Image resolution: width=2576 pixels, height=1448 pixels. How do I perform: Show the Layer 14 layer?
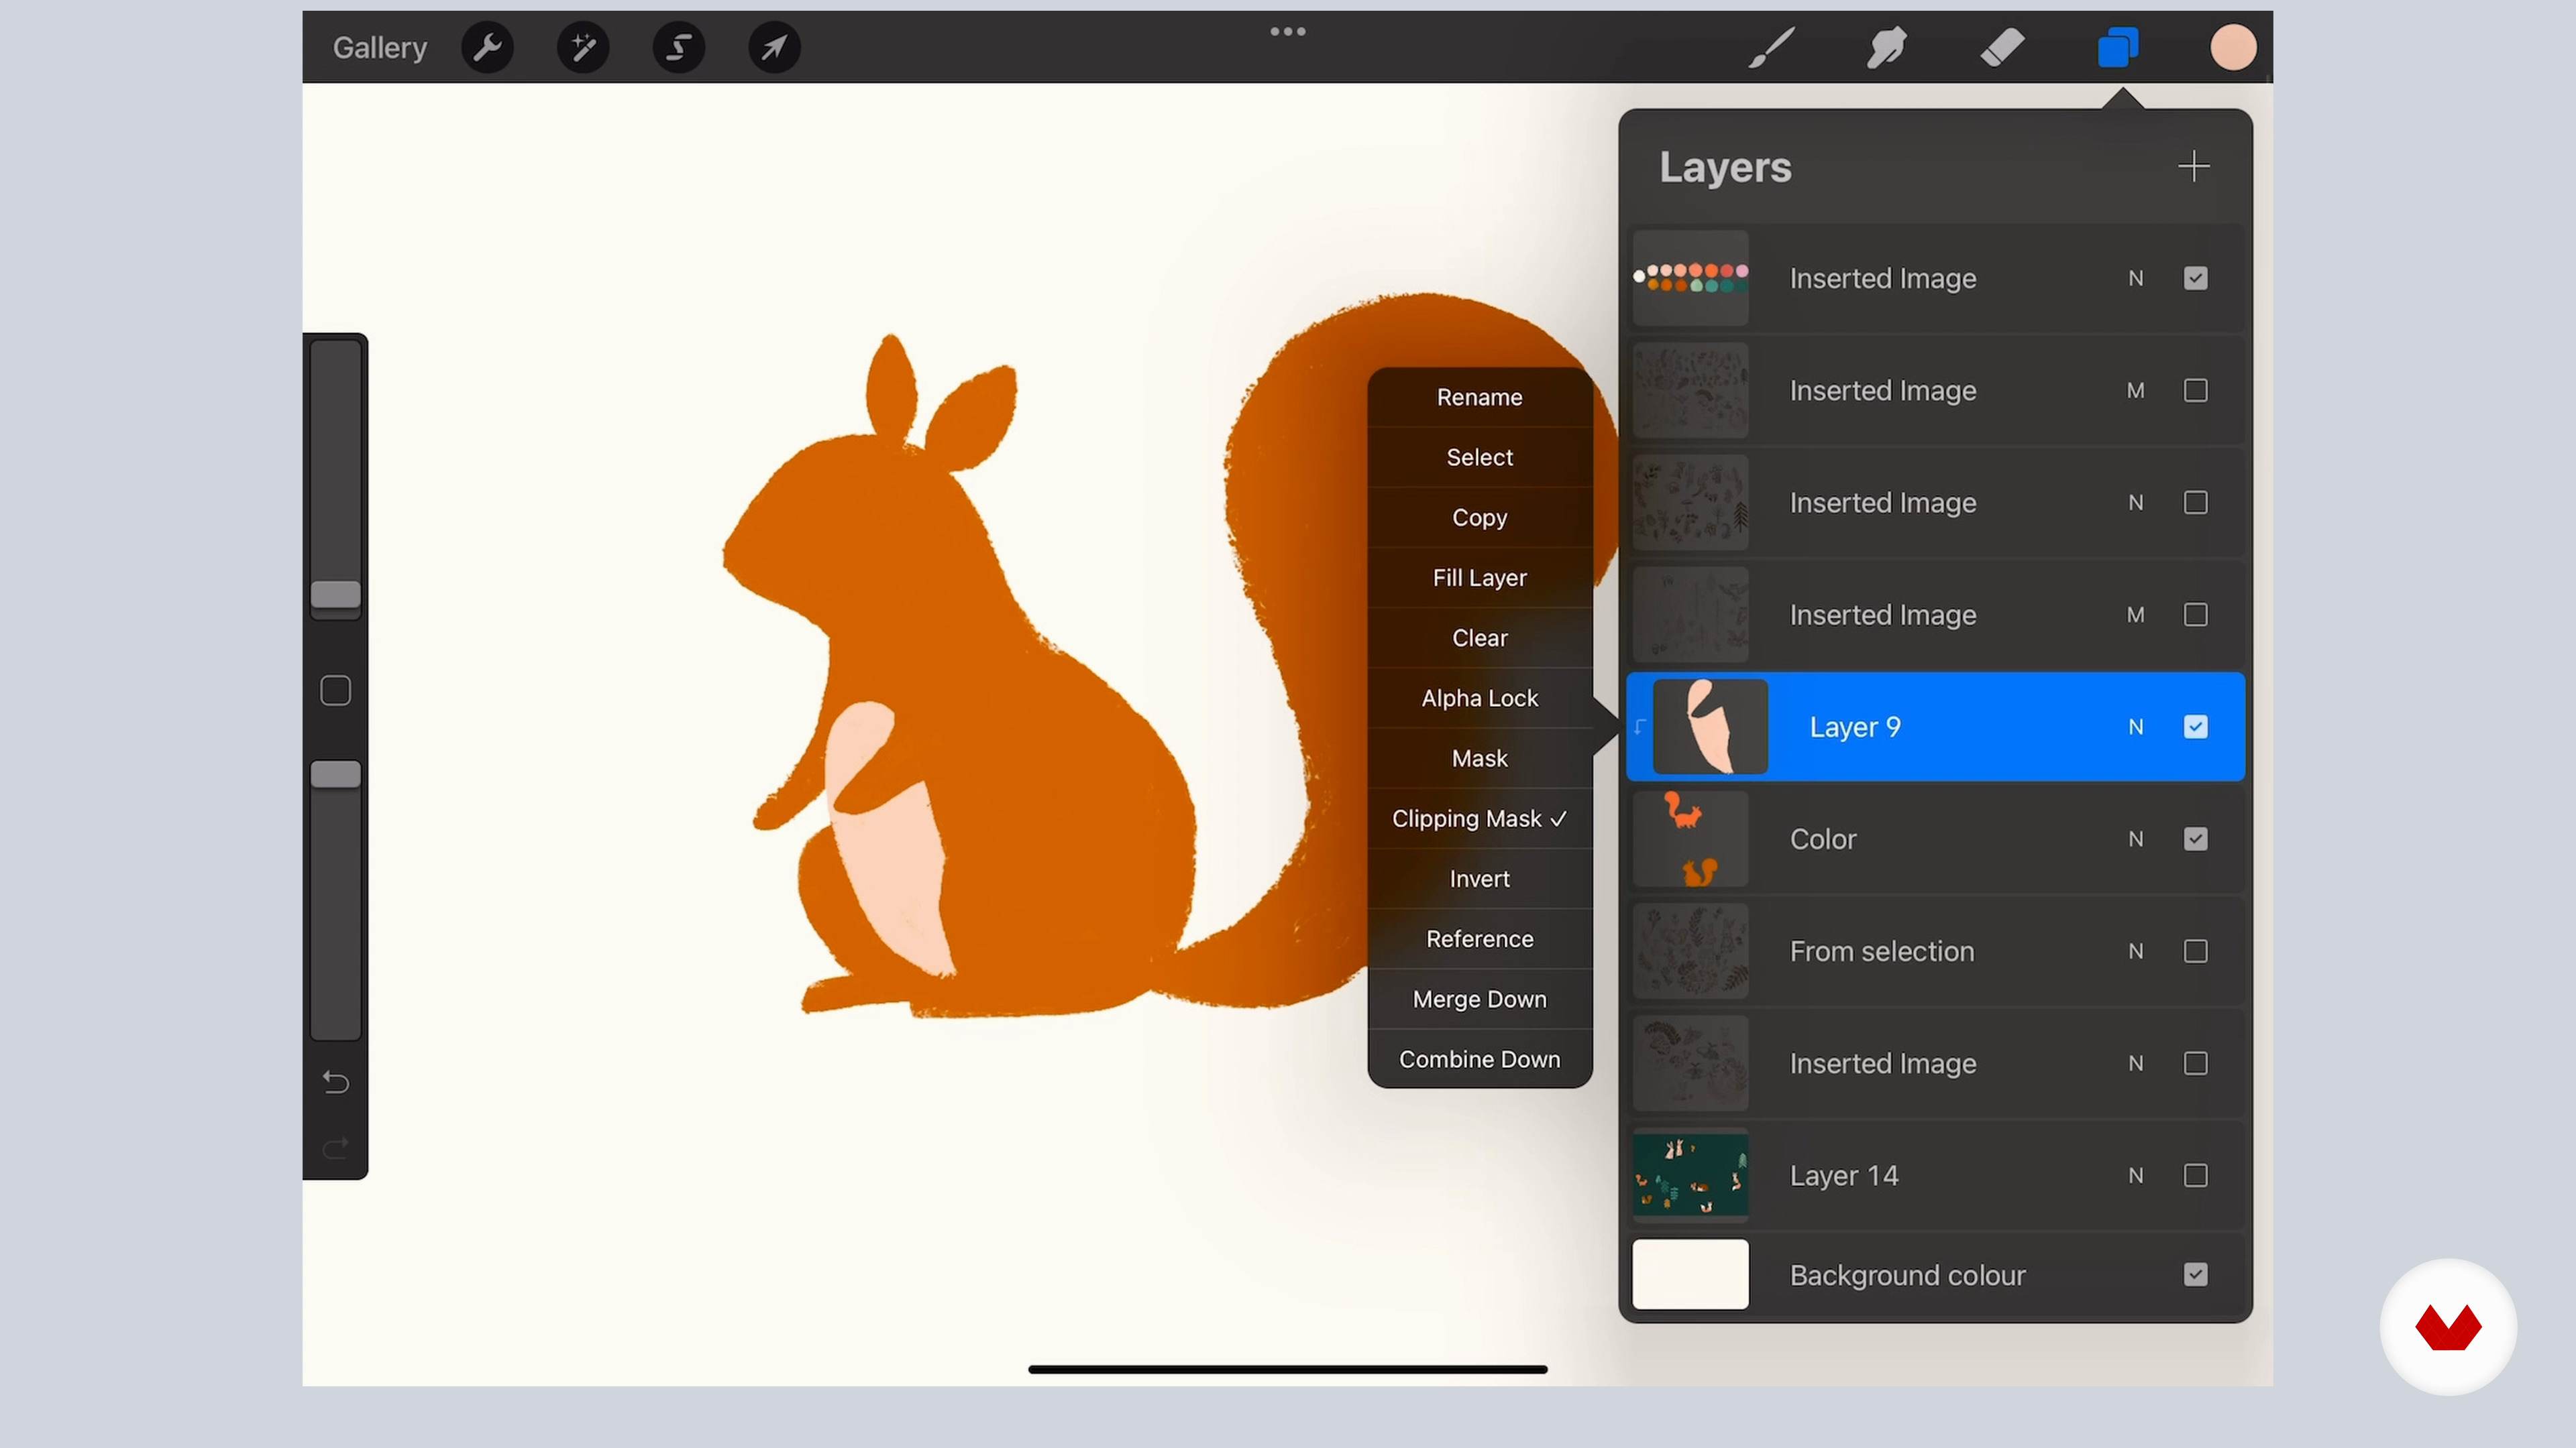pyautogui.click(x=2195, y=1175)
